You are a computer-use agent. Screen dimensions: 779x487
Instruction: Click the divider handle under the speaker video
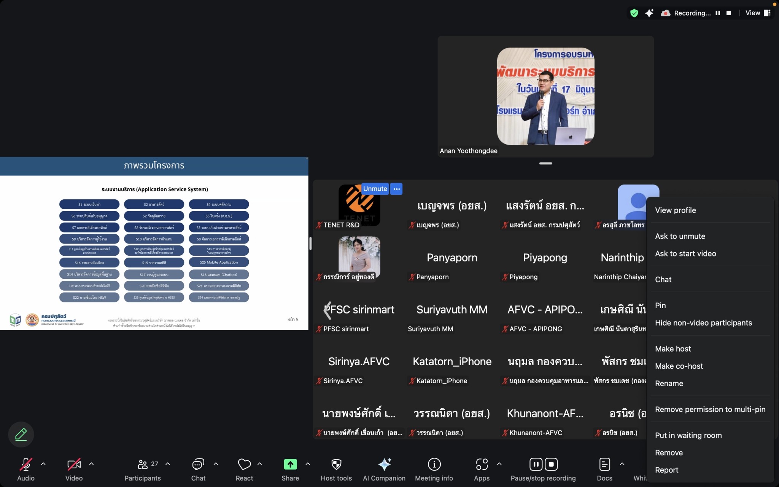[545, 164]
